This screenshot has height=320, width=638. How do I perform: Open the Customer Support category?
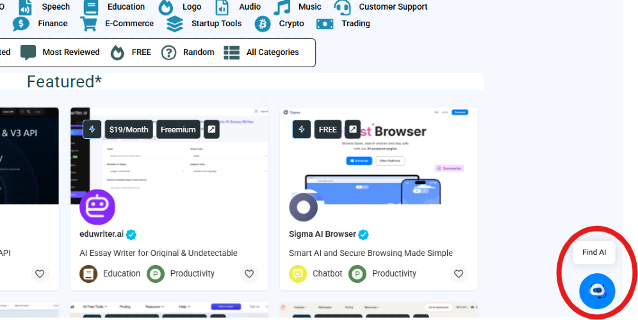(380, 7)
